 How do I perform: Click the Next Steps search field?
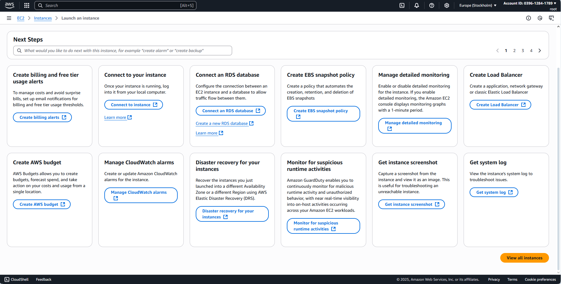click(123, 51)
